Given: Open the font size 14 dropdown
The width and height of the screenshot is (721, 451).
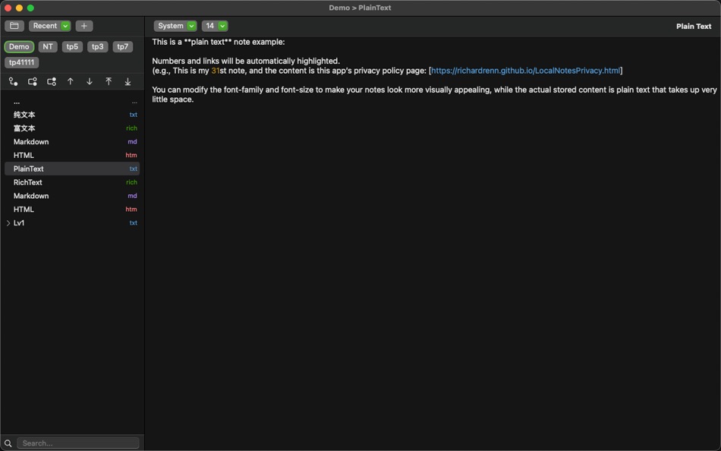Looking at the screenshot, I should click(x=215, y=25).
